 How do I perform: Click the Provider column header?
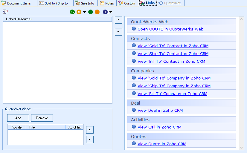17,127
